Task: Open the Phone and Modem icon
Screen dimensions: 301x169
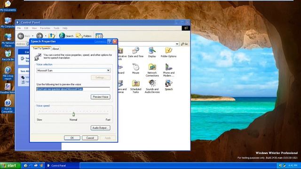Action: 169,70
